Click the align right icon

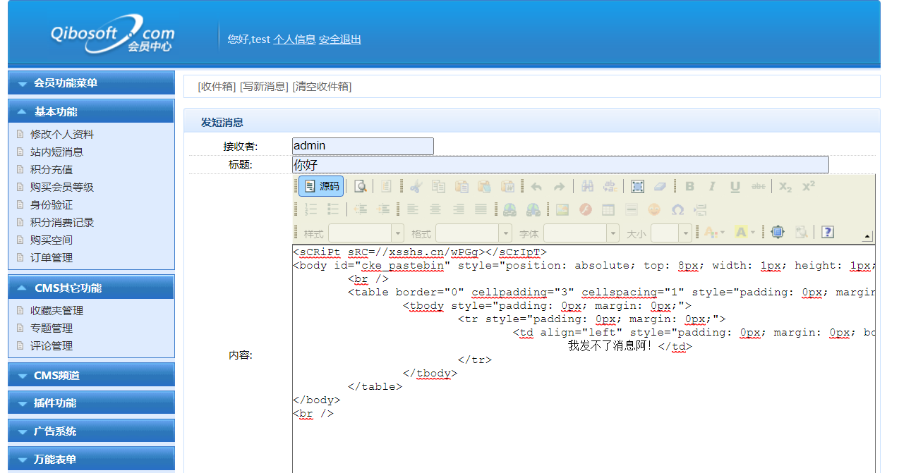(459, 209)
